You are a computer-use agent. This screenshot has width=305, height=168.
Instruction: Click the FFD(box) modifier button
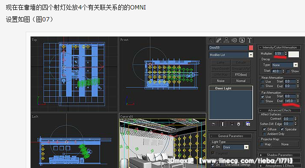[241, 75]
